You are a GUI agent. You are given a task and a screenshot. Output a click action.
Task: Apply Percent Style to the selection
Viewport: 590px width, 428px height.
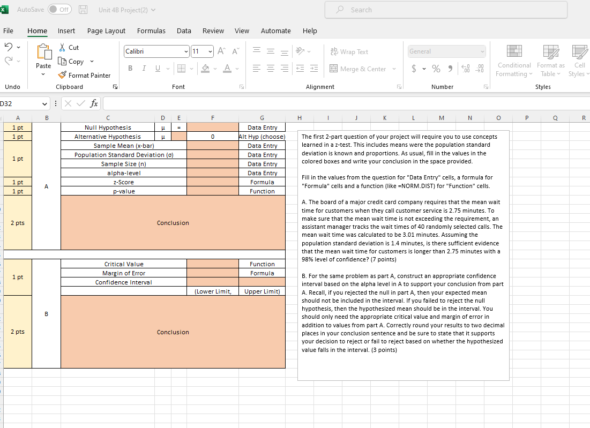click(x=436, y=69)
